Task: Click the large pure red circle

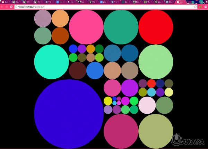Action: coord(156,27)
